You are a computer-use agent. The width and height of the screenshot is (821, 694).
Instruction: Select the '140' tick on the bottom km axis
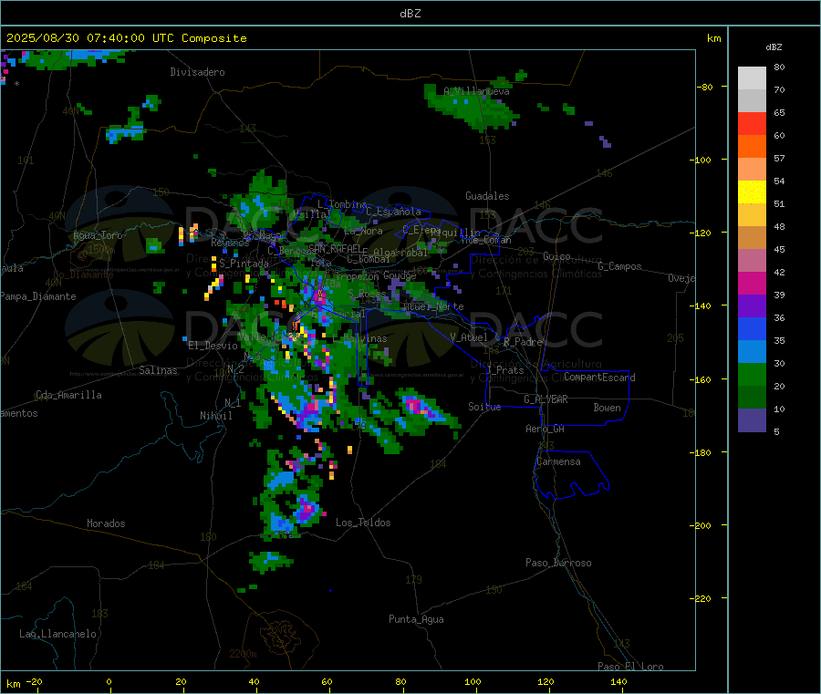[x=618, y=681]
